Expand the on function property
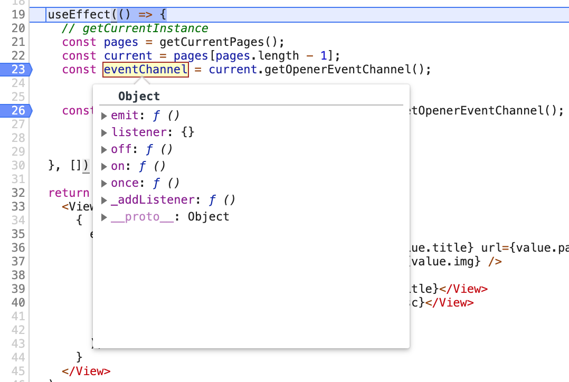Image resolution: width=569 pixels, height=382 pixels. click(x=104, y=167)
